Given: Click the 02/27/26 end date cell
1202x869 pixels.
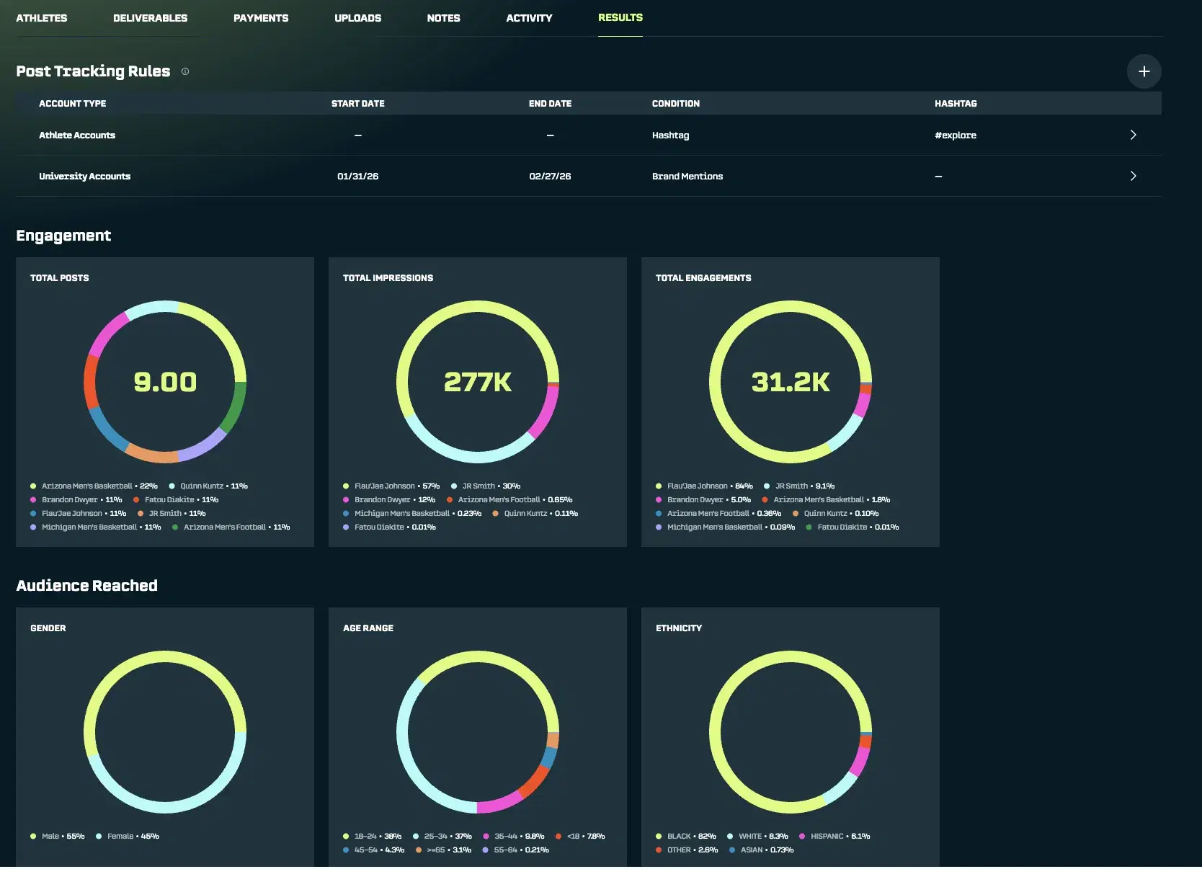Looking at the screenshot, I should pos(550,176).
